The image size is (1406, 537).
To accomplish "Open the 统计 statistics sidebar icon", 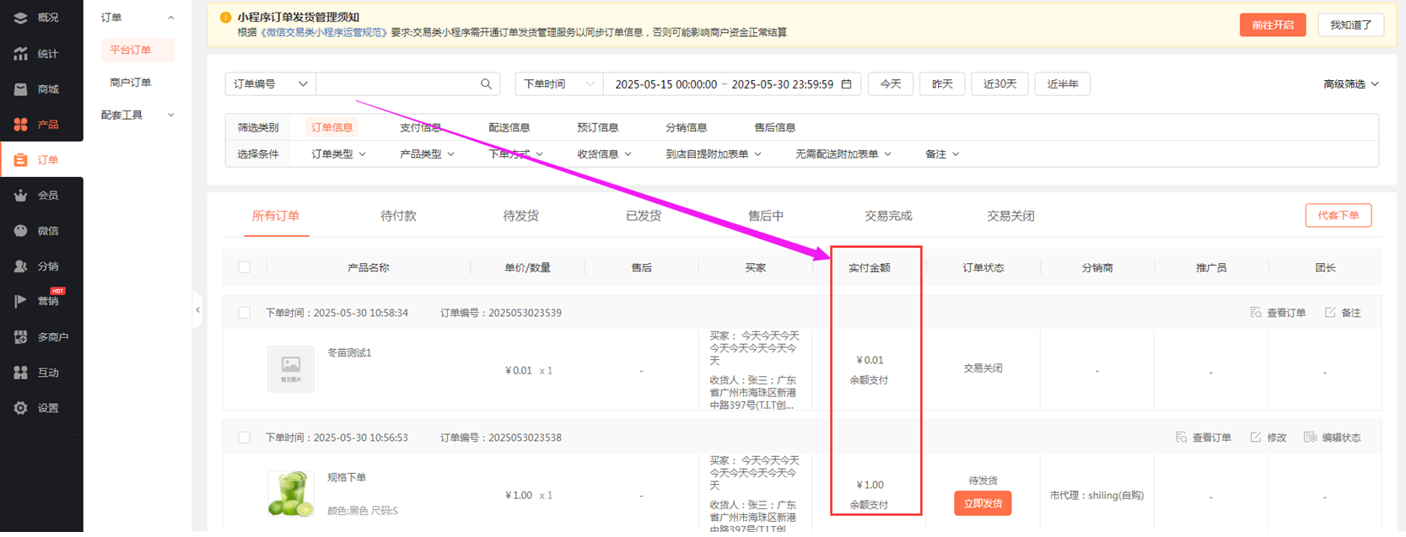I will click(21, 54).
